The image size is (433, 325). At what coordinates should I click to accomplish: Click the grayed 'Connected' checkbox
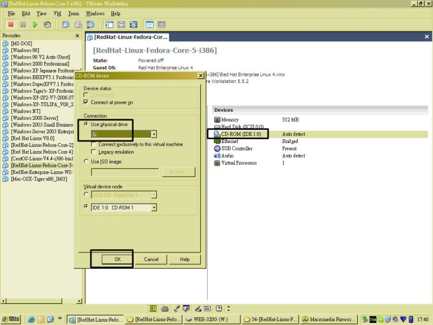86,95
